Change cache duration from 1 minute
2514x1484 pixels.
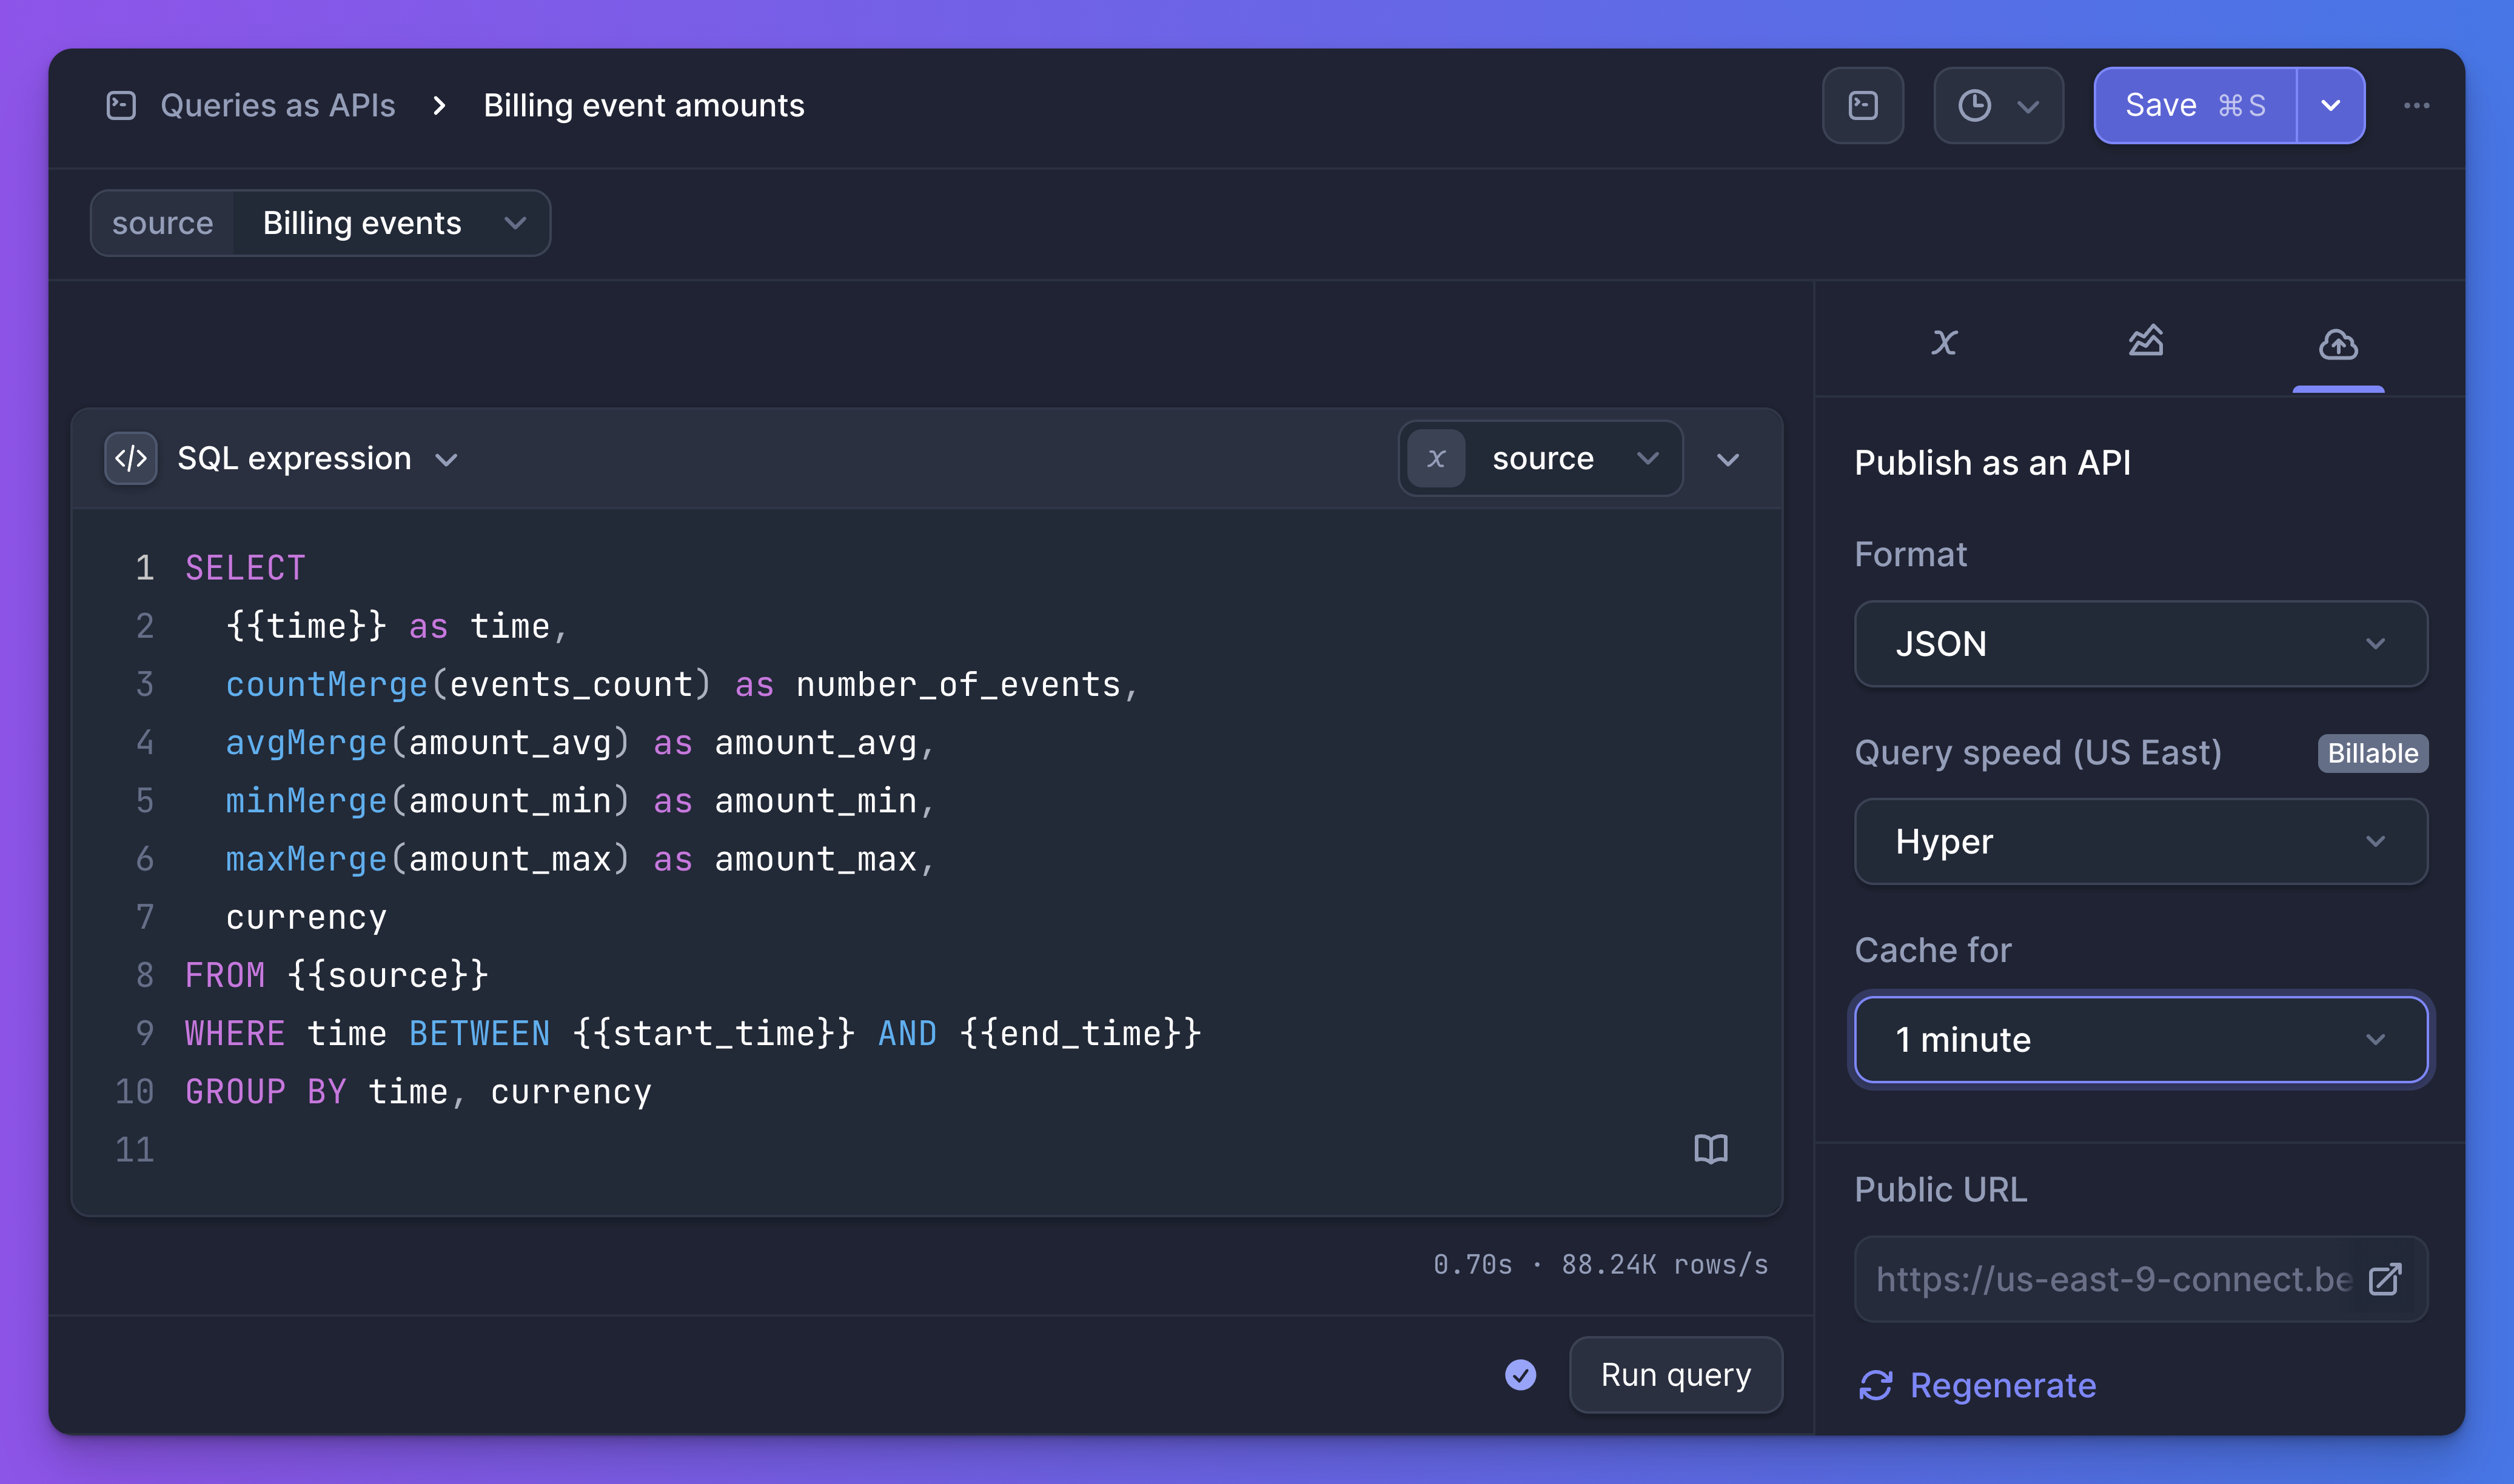(x=2139, y=1039)
